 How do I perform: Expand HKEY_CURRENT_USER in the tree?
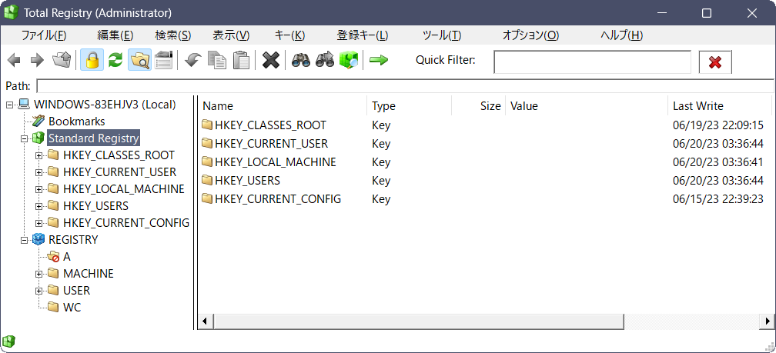pyautogui.click(x=38, y=172)
